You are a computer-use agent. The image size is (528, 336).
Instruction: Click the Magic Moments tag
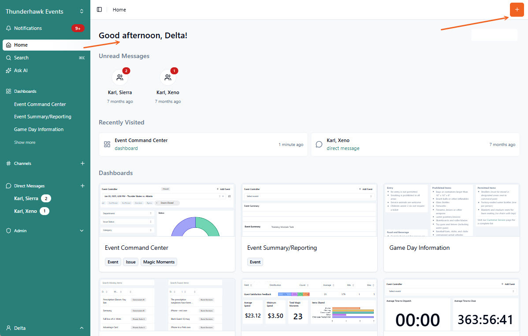159,262
